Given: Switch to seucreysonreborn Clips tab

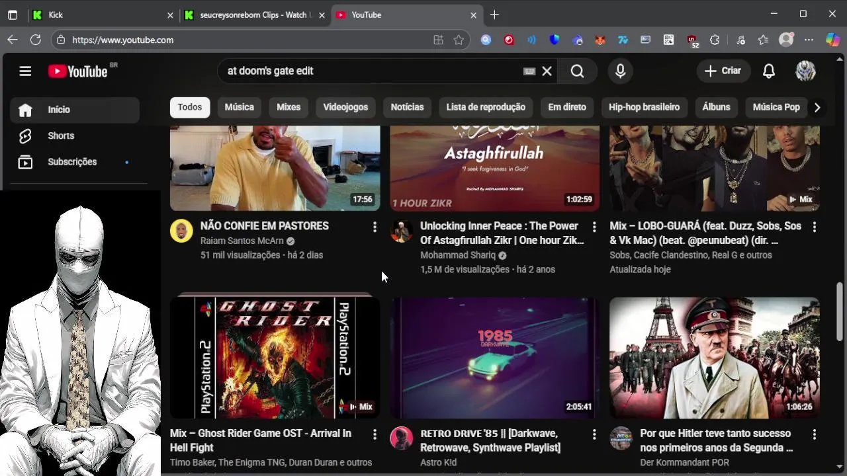Looking at the screenshot, I should coord(255,15).
